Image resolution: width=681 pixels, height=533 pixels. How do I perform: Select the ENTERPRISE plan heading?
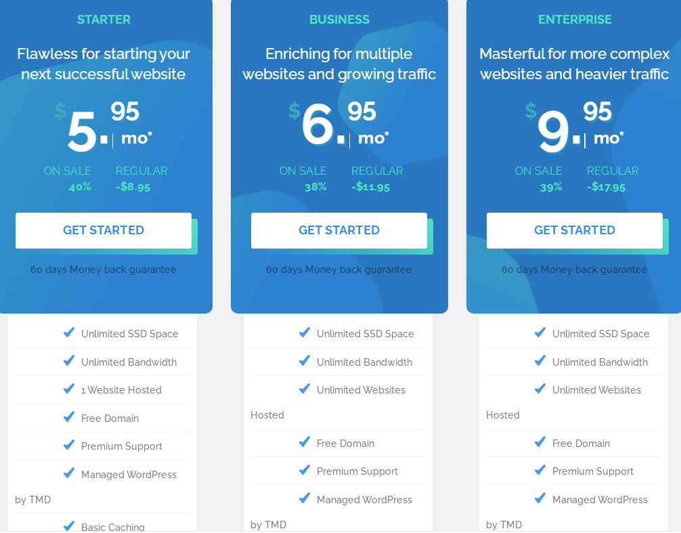[x=575, y=20]
